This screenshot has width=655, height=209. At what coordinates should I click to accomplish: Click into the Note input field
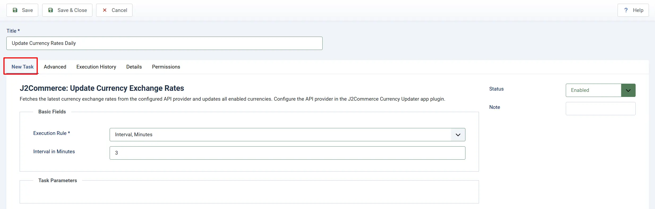point(601,109)
